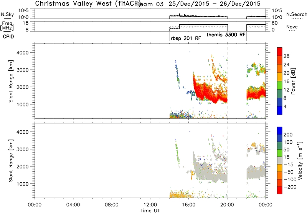Click the '18' frequency axis tick
Viewport: 307px width, 213px height.
coord(26,23)
